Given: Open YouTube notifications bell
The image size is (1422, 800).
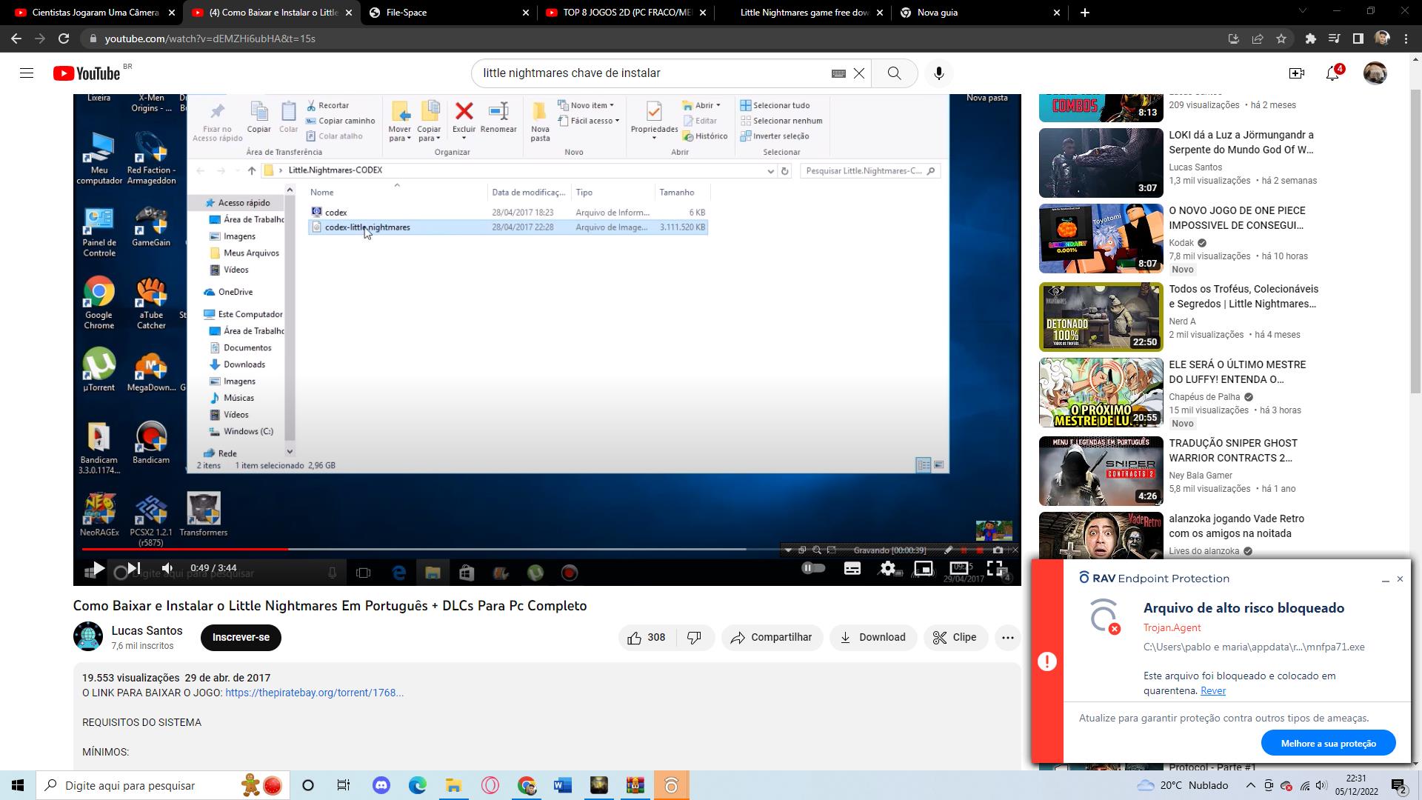Looking at the screenshot, I should tap(1332, 73).
